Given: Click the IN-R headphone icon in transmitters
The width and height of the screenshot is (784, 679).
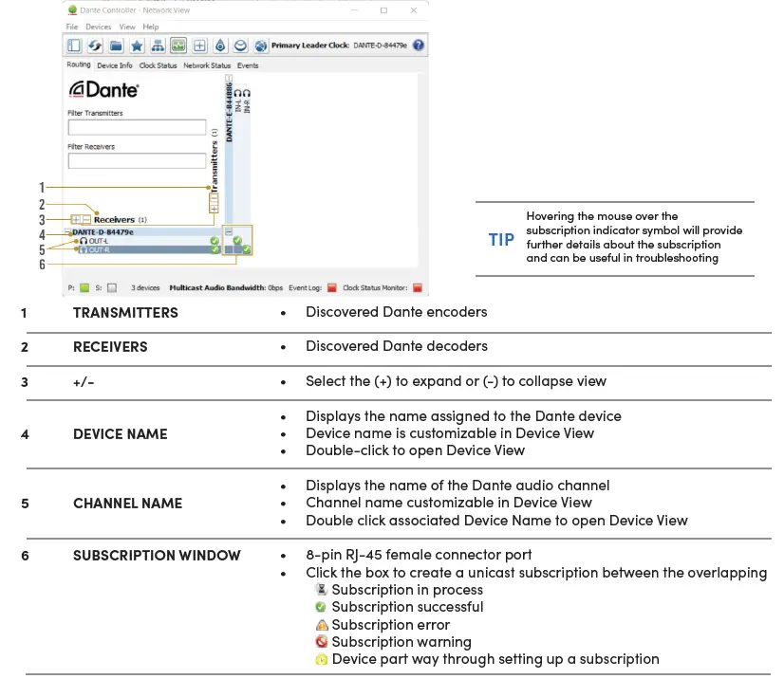Looking at the screenshot, I should [x=247, y=94].
